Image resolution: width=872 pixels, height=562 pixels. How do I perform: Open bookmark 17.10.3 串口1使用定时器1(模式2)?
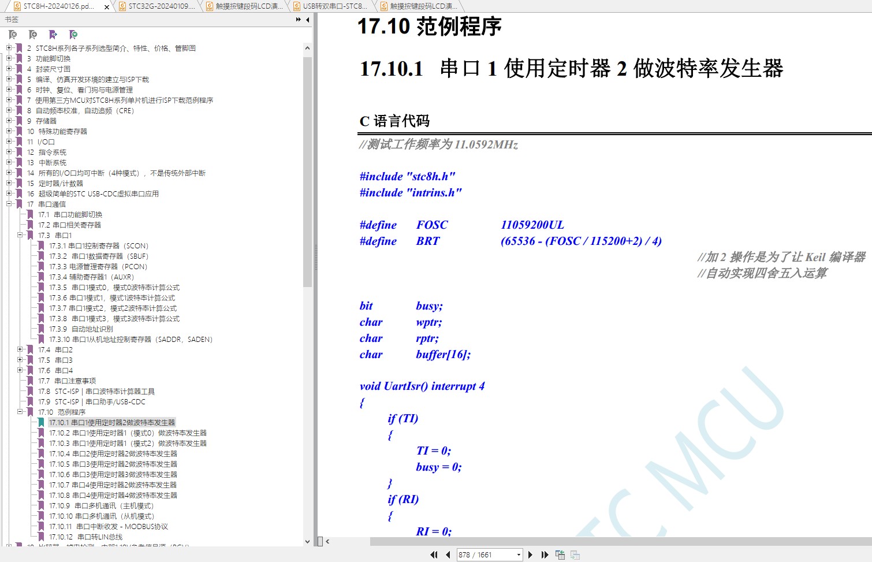click(128, 444)
